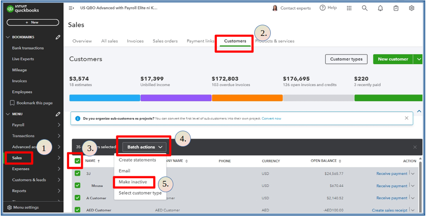Open Bank transactions bookmark
This screenshot has width=426, height=216.
[x=28, y=48]
